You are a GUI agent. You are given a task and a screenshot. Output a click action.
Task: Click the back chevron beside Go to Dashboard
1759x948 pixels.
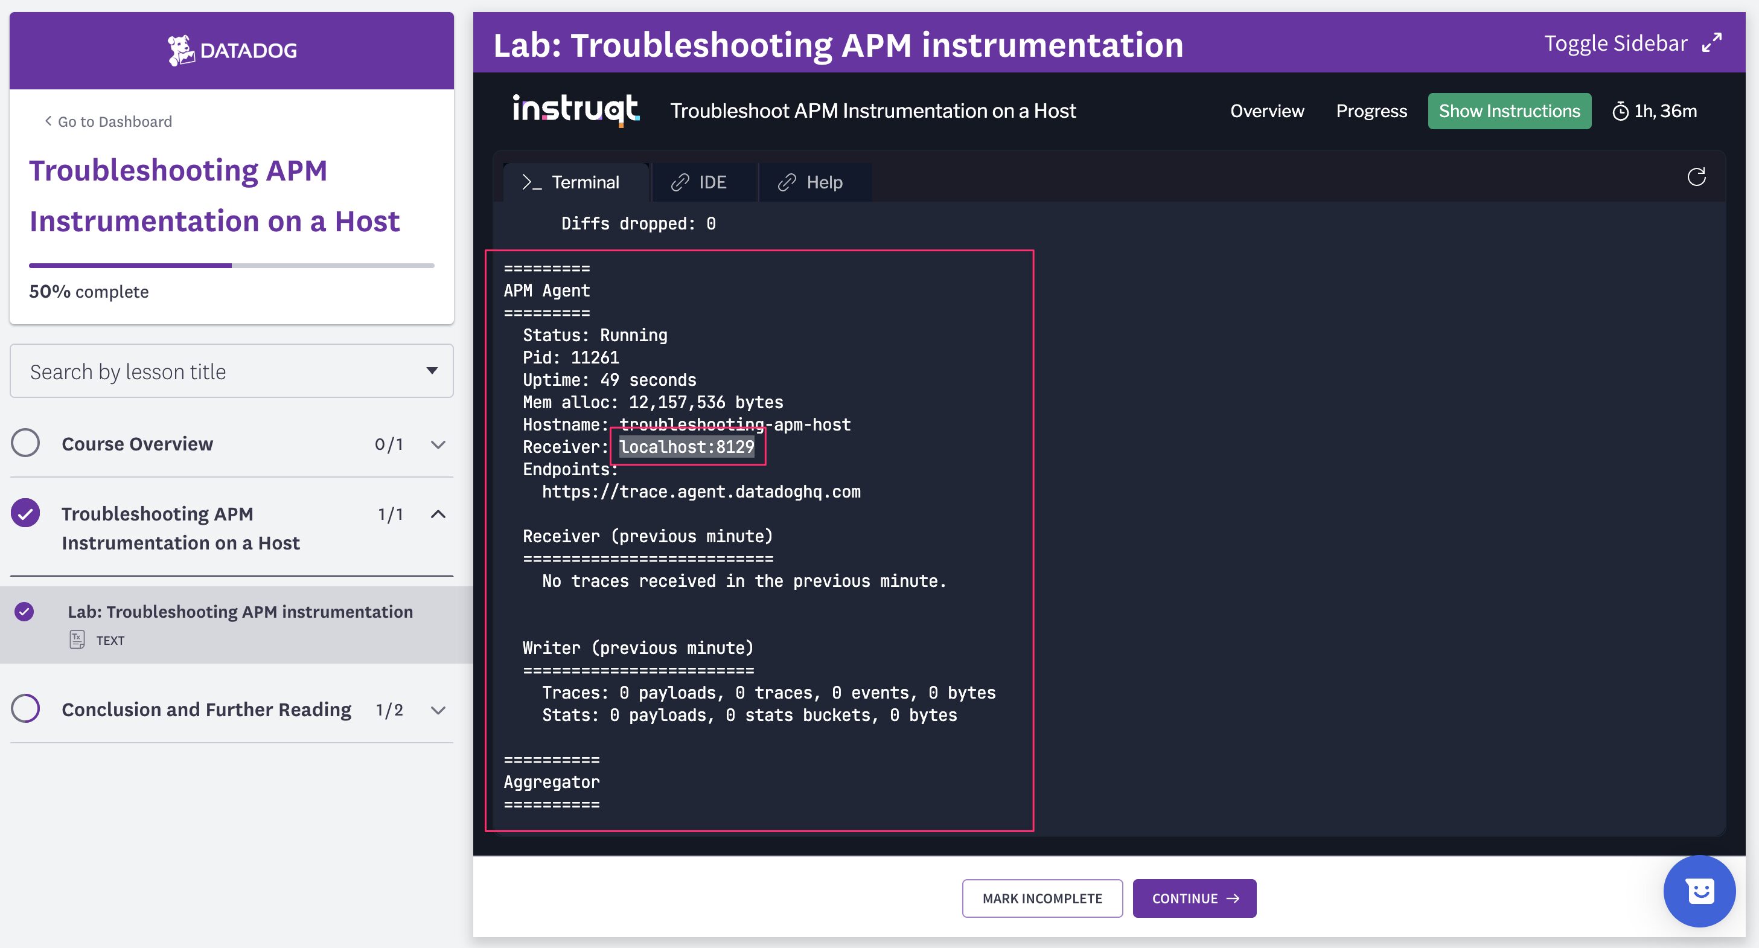pyautogui.click(x=48, y=121)
